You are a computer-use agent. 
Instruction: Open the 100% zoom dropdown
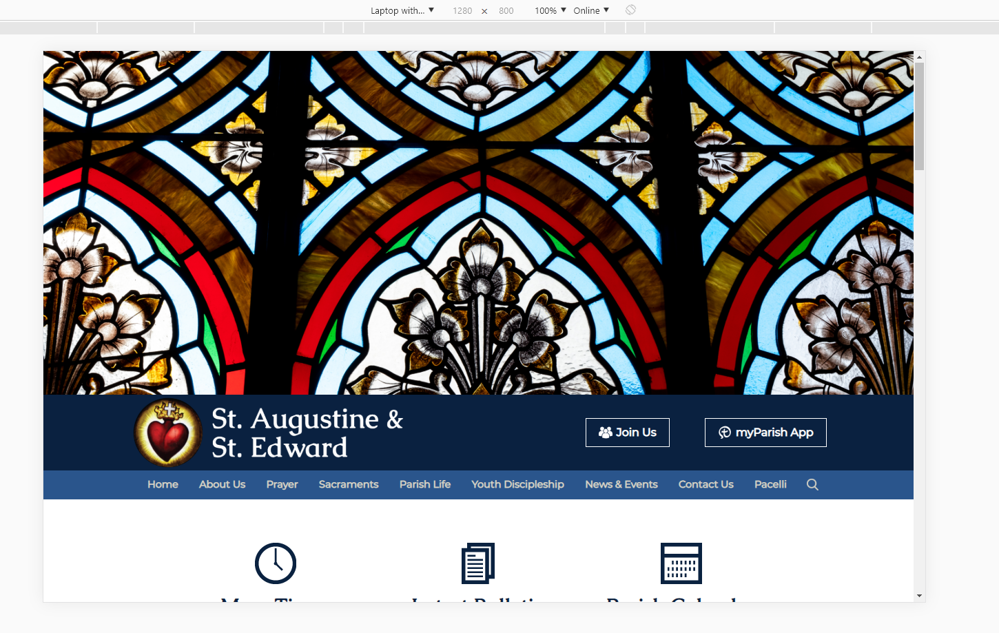550,10
